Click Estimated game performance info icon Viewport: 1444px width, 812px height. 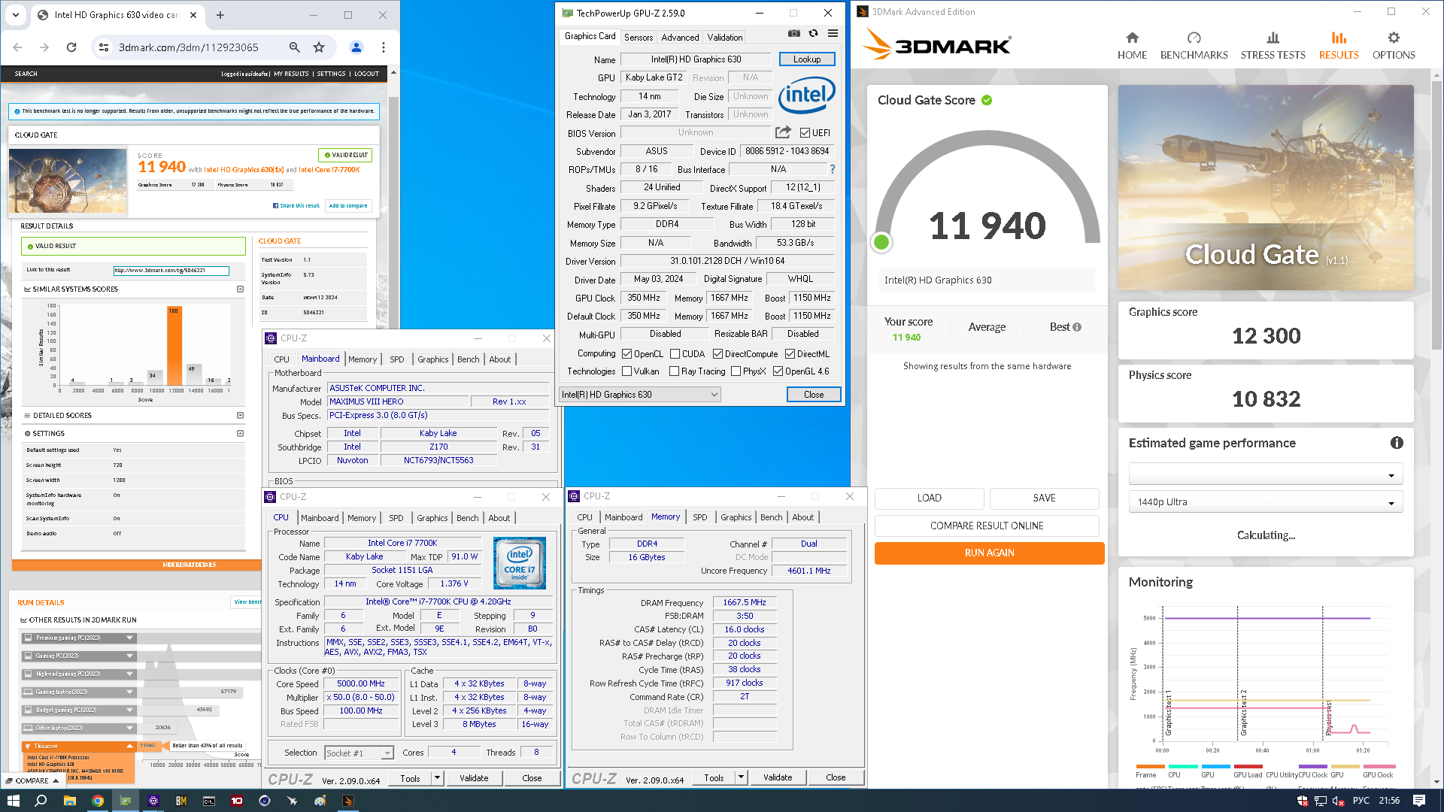coord(1397,443)
